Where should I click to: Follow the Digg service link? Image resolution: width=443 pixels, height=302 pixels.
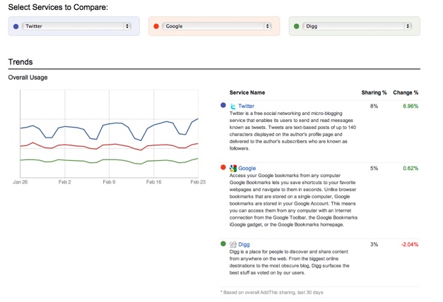click(244, 245)
